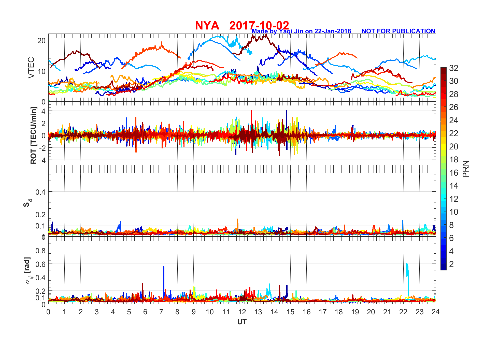Click colorbar tick label 6
Viewport: 484px width, 338px height.
tap(451, 238)
